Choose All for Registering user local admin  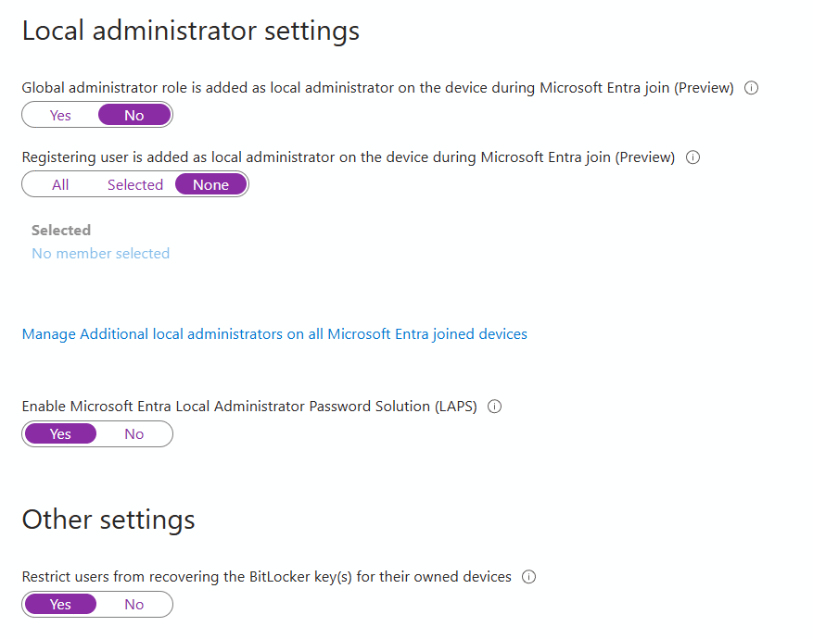point(60,184)
